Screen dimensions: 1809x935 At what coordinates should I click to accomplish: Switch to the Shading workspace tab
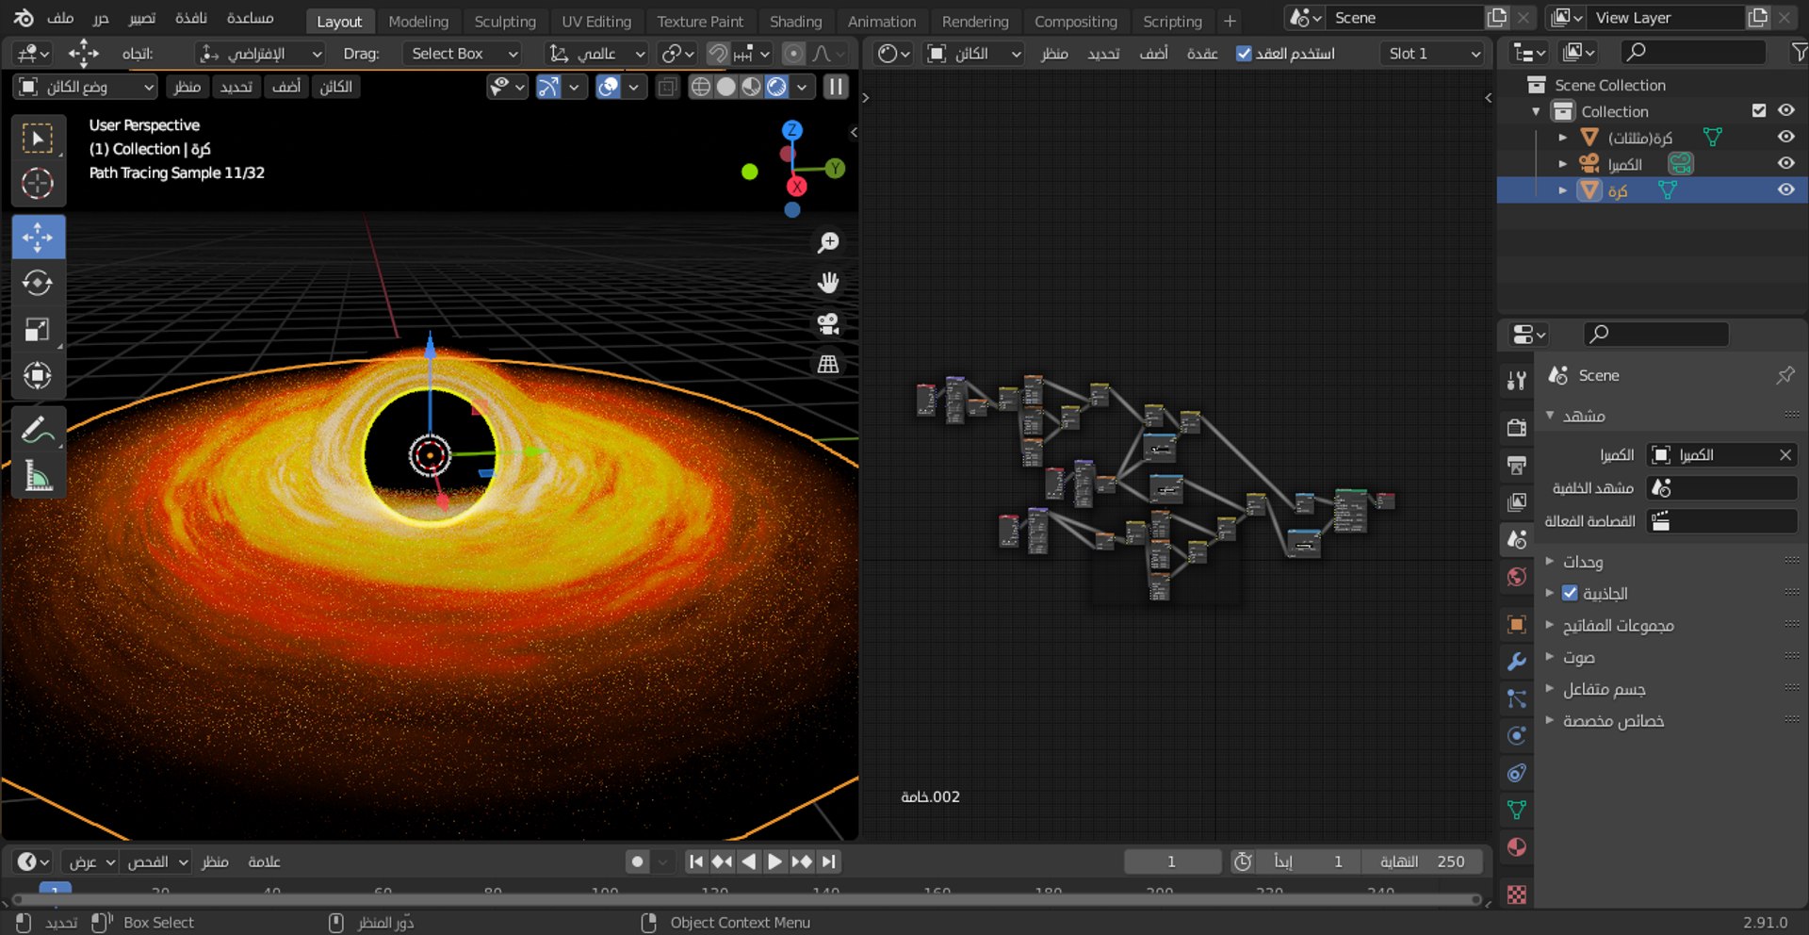point(795,21)
